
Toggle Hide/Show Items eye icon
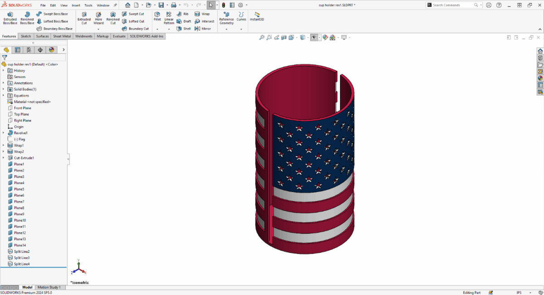314,38
